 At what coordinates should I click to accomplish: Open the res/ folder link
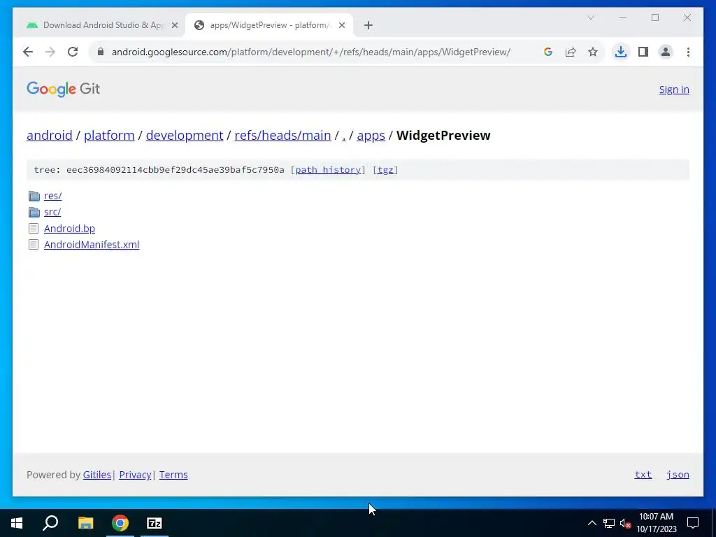(53, 196)
